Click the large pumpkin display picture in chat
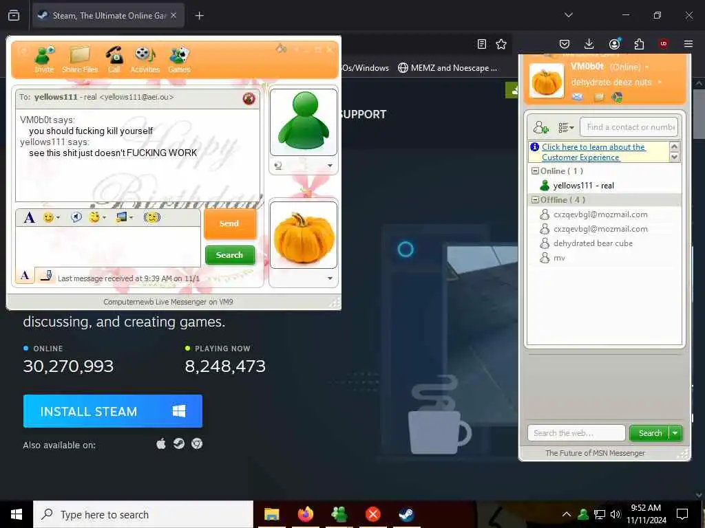This screenshot has height=528, width=705. (304, 235)
